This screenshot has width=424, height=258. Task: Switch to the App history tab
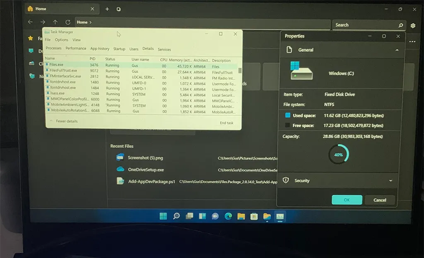100,49
